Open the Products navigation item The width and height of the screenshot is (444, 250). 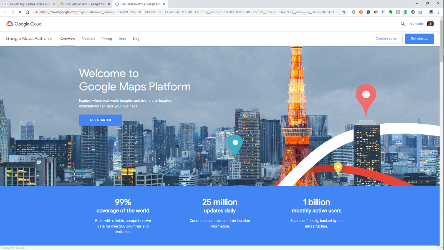(88, 39)
